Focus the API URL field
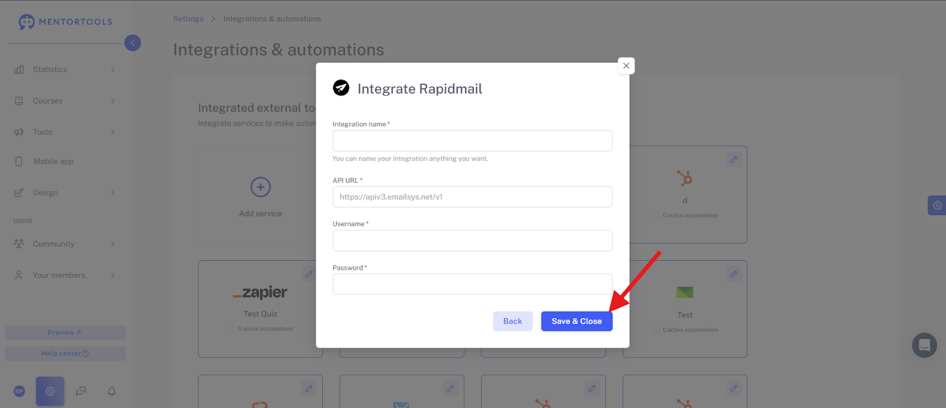The width and height of the screenshot is (946, 408). [x=472, y=197]
